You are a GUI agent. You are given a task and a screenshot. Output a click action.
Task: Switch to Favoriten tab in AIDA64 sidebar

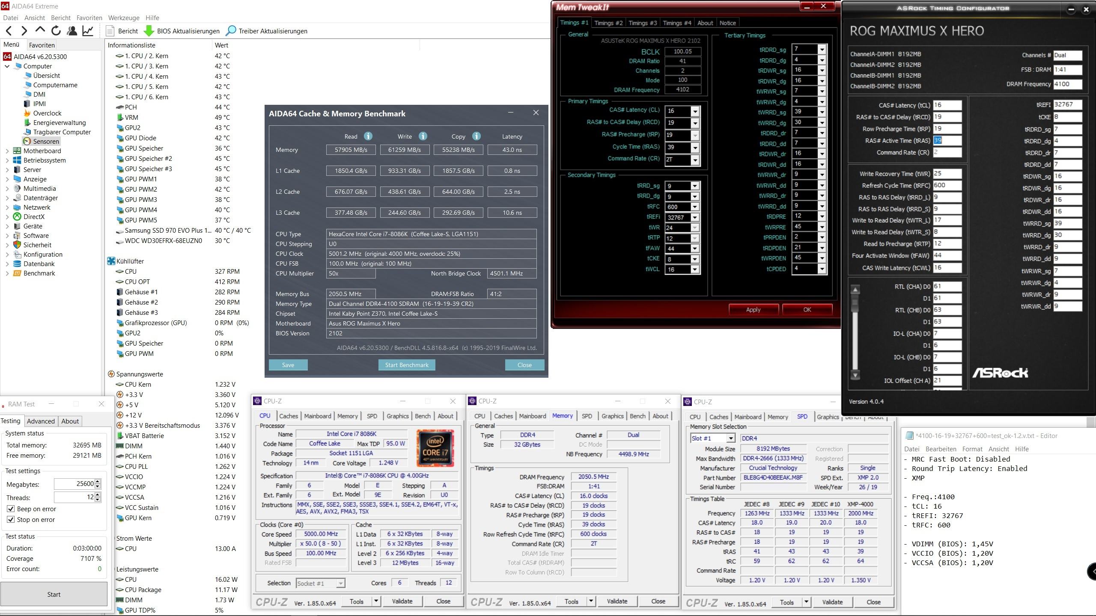[x=42, y=45]
